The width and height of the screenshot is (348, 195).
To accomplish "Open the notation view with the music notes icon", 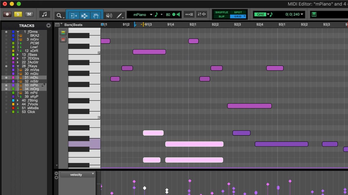I will click(x=44, y=14).
